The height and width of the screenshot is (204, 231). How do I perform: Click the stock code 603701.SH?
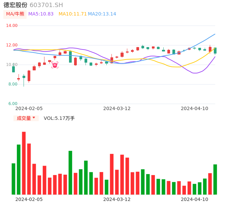pos(46,5)
